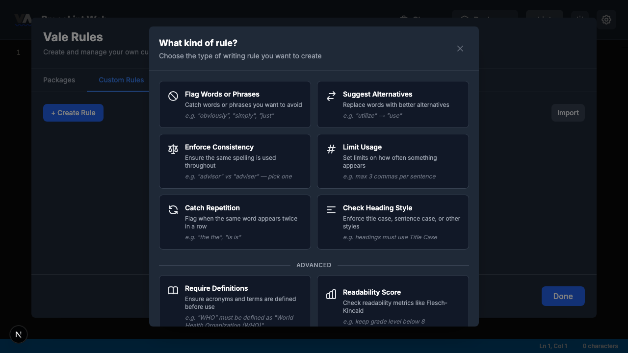Screen dimensions: 628x353
Task: Click the Readability Score bar chart icon
Action: pos(331,294)
